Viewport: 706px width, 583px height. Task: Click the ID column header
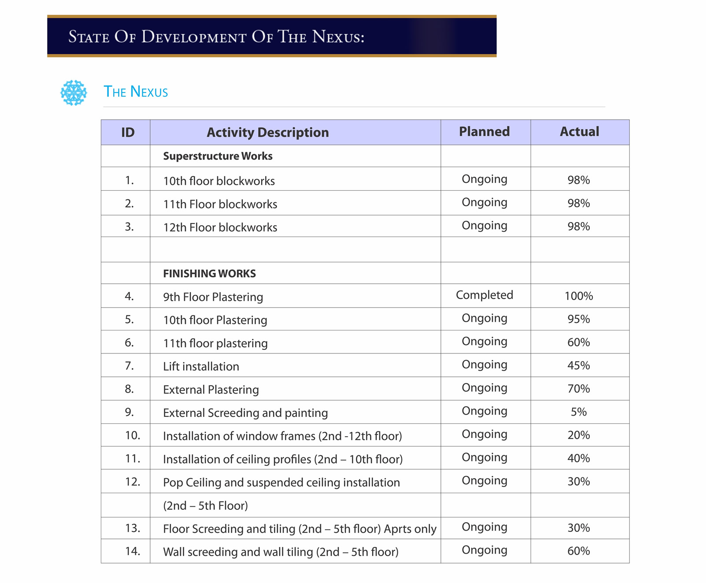(x=128, y=132)
